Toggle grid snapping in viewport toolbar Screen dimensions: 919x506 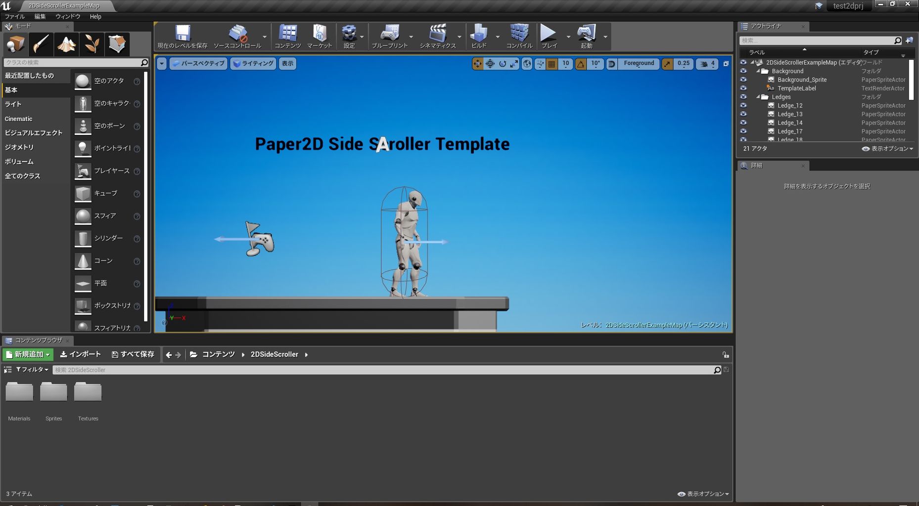[x=552, y=64]
